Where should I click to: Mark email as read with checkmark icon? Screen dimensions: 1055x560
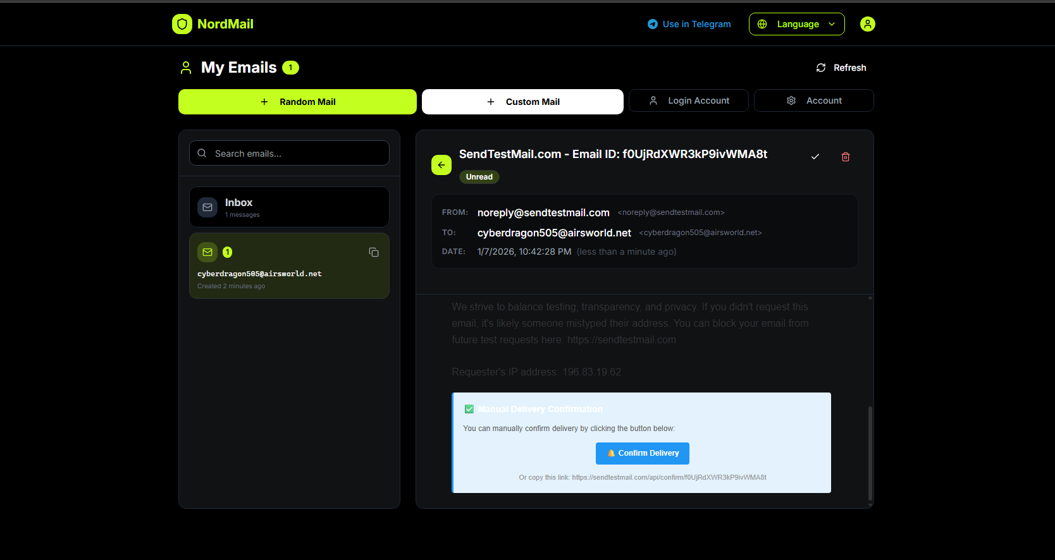pos(815,157)
